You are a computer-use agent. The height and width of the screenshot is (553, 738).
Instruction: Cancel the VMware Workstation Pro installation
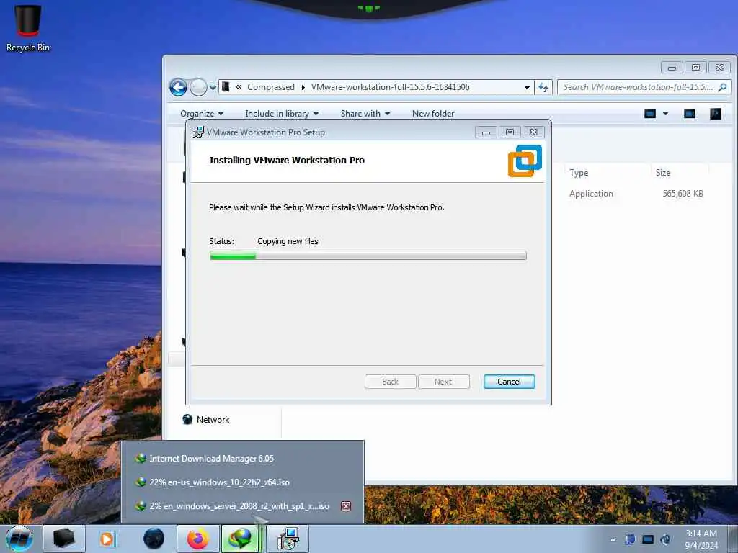click(x=509, y=382)
